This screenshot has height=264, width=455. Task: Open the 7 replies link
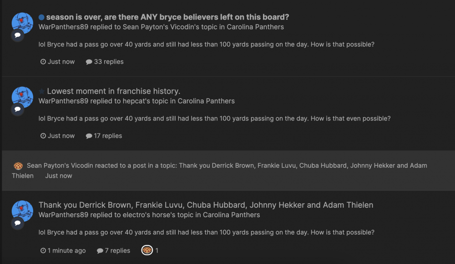coord(117,250)
